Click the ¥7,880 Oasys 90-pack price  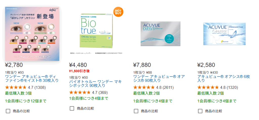[142, 65]
